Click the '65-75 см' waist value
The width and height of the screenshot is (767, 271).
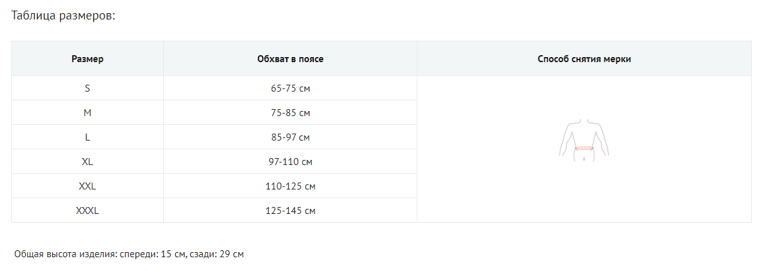[290, 88]
